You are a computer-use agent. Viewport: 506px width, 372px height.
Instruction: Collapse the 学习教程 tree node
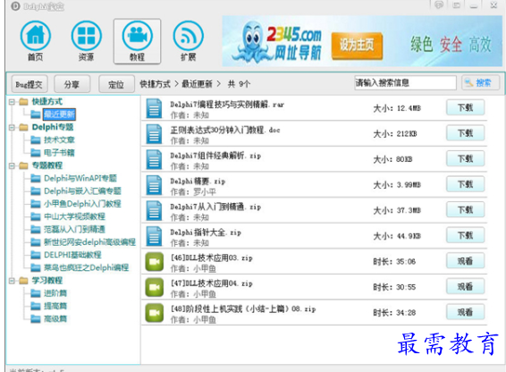(12, 281)
